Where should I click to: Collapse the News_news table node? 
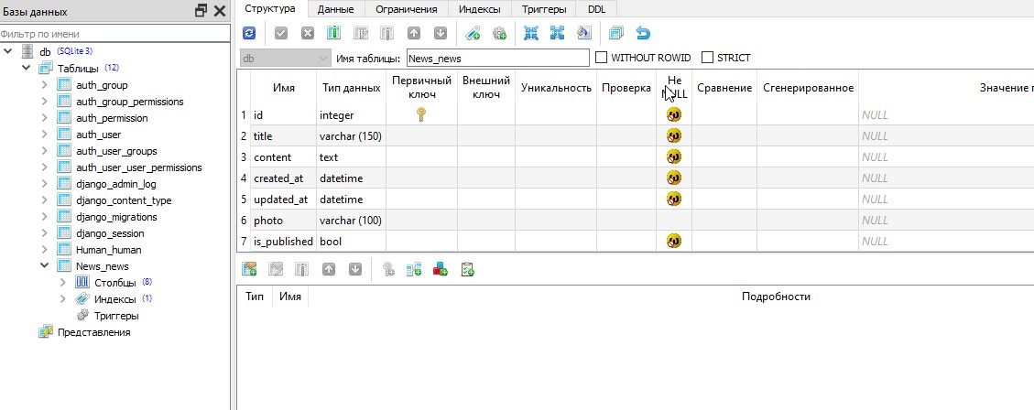[x=45, y=266]
